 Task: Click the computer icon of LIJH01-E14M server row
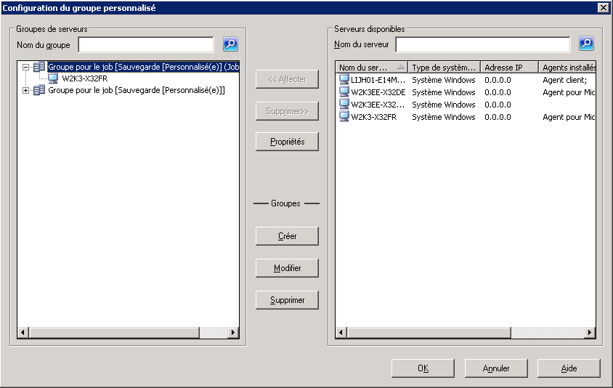click(344, 80)
